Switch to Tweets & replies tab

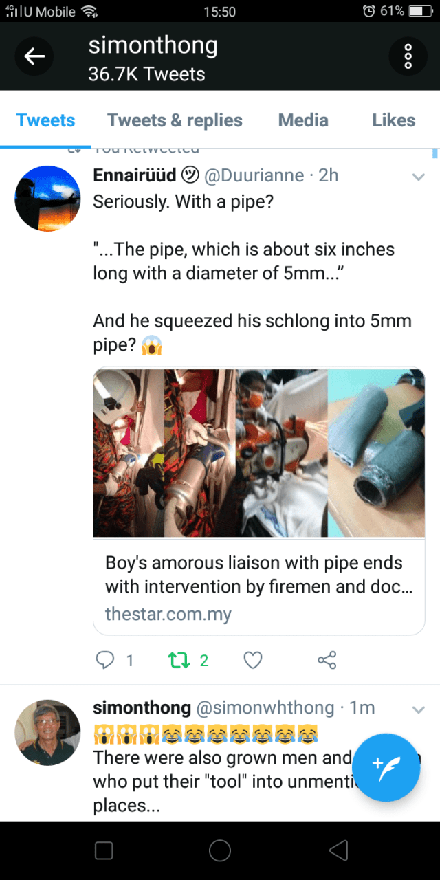pos(175,120)
